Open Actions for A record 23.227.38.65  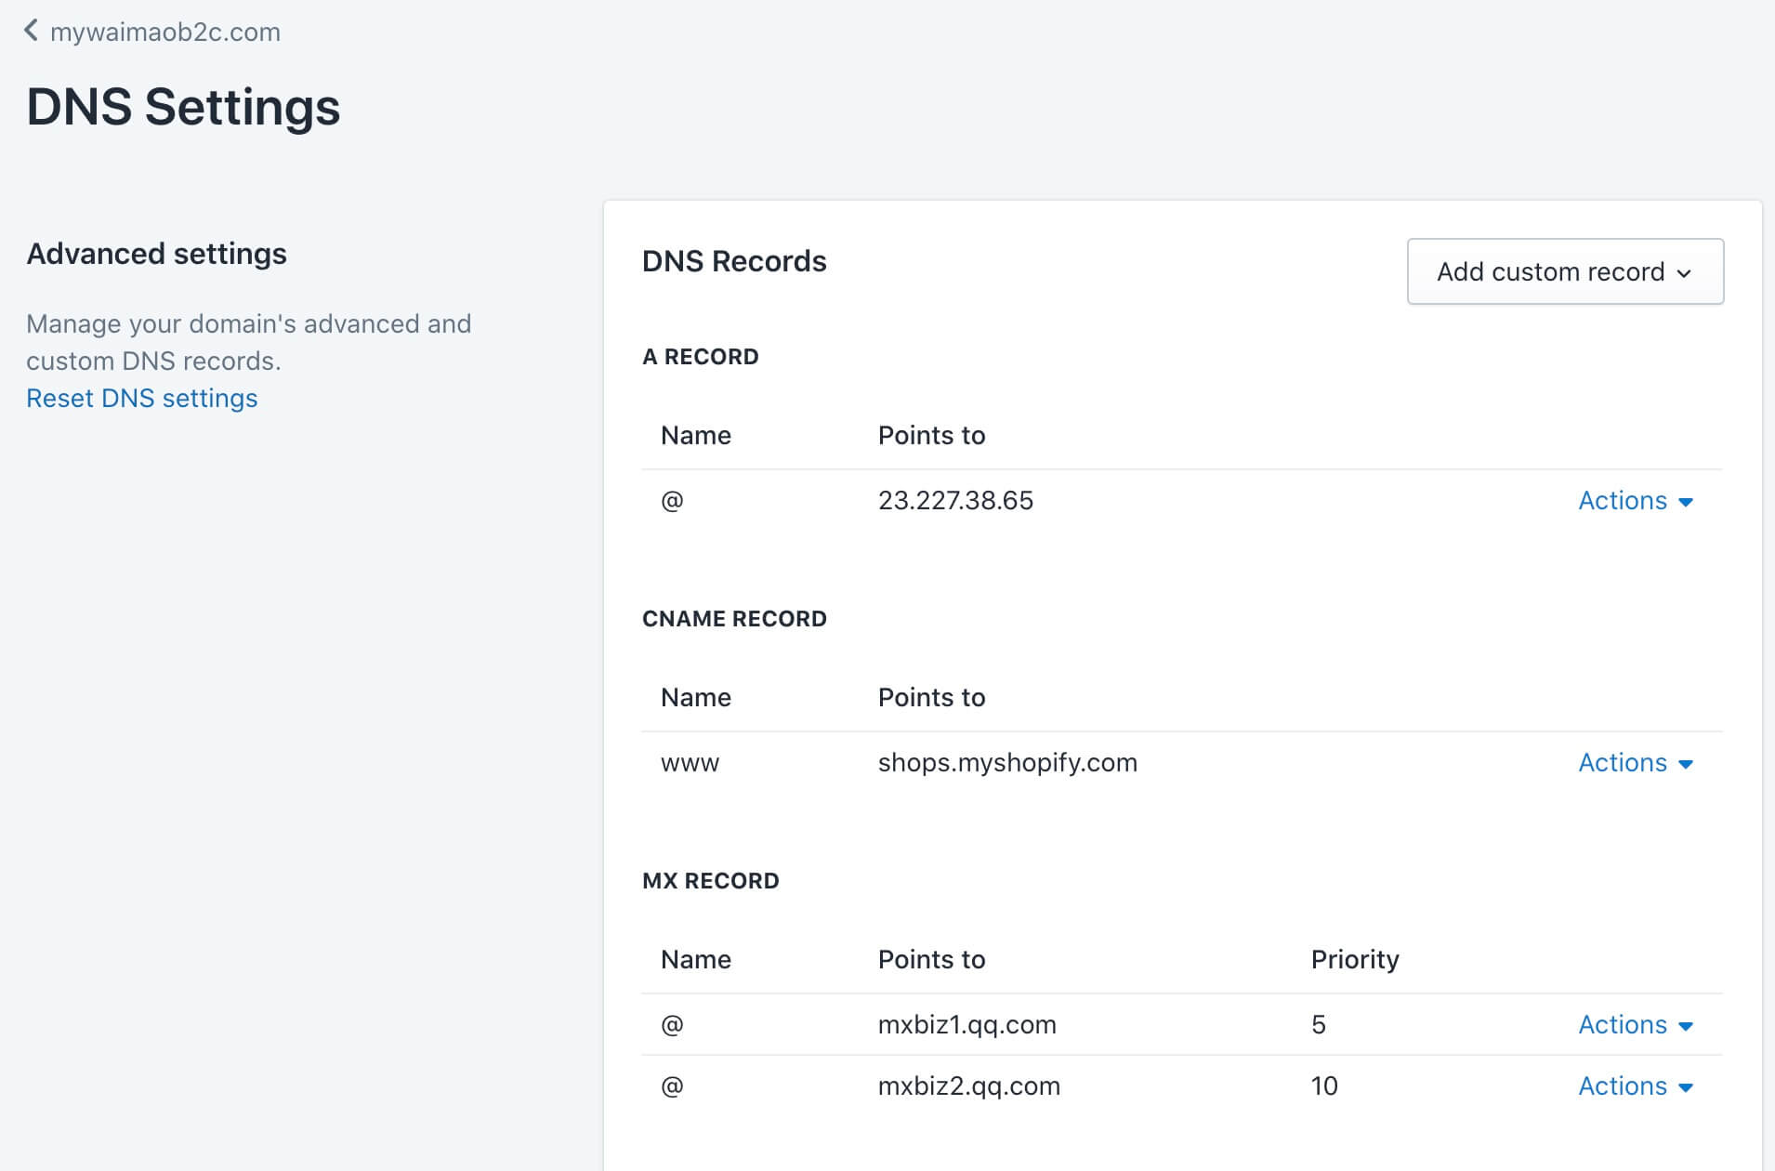pyautogui.click(x=1636, y=500)
